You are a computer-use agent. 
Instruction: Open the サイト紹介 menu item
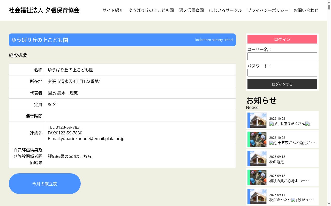pos(113,10)
